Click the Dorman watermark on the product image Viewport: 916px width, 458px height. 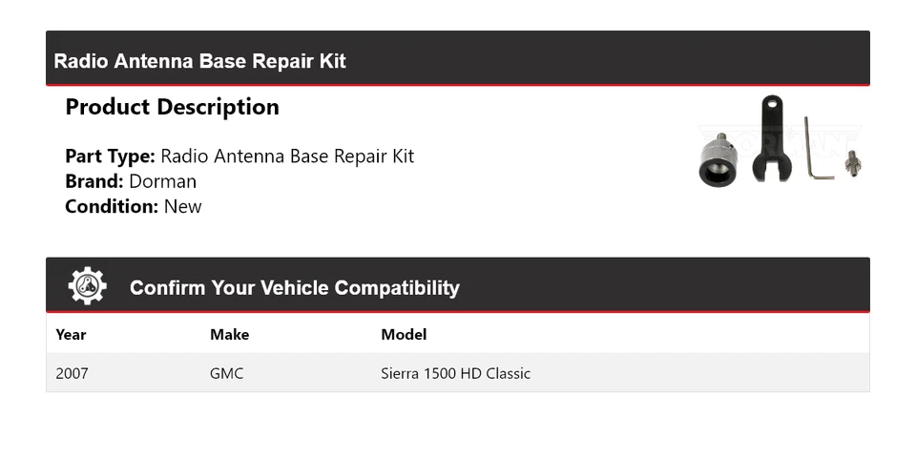pos(849,134)
